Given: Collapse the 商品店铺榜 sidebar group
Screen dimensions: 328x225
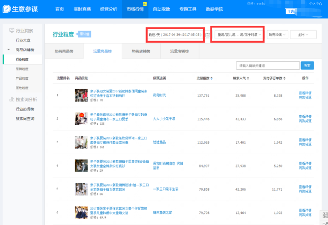Looking at the screenshot, I should tap(8, 50).
